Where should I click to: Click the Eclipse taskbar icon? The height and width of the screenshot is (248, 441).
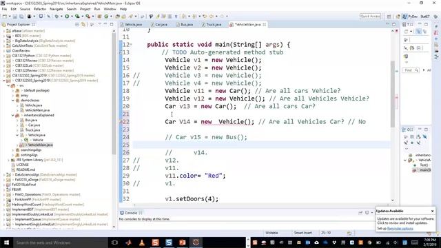[196, 242]
